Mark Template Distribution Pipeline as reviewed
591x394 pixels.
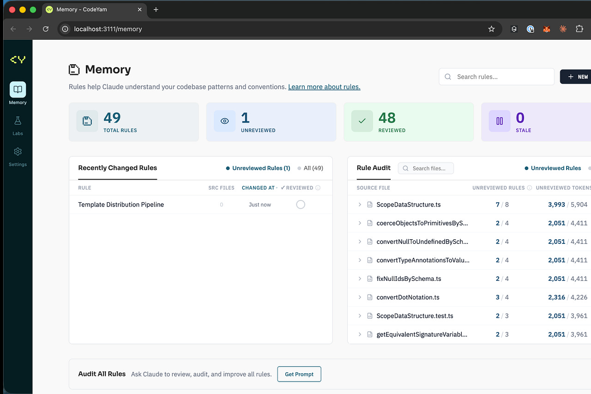[x=301, y=205]
